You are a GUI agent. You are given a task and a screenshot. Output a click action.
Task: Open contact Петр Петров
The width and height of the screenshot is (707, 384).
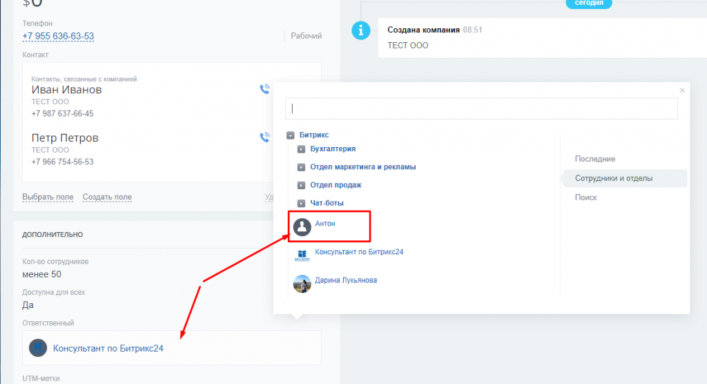64,137
